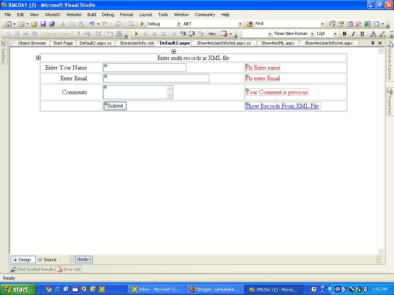Open the table smart tag arrow above the form
This screenshot has width=394, height=295.
point(174,52)
